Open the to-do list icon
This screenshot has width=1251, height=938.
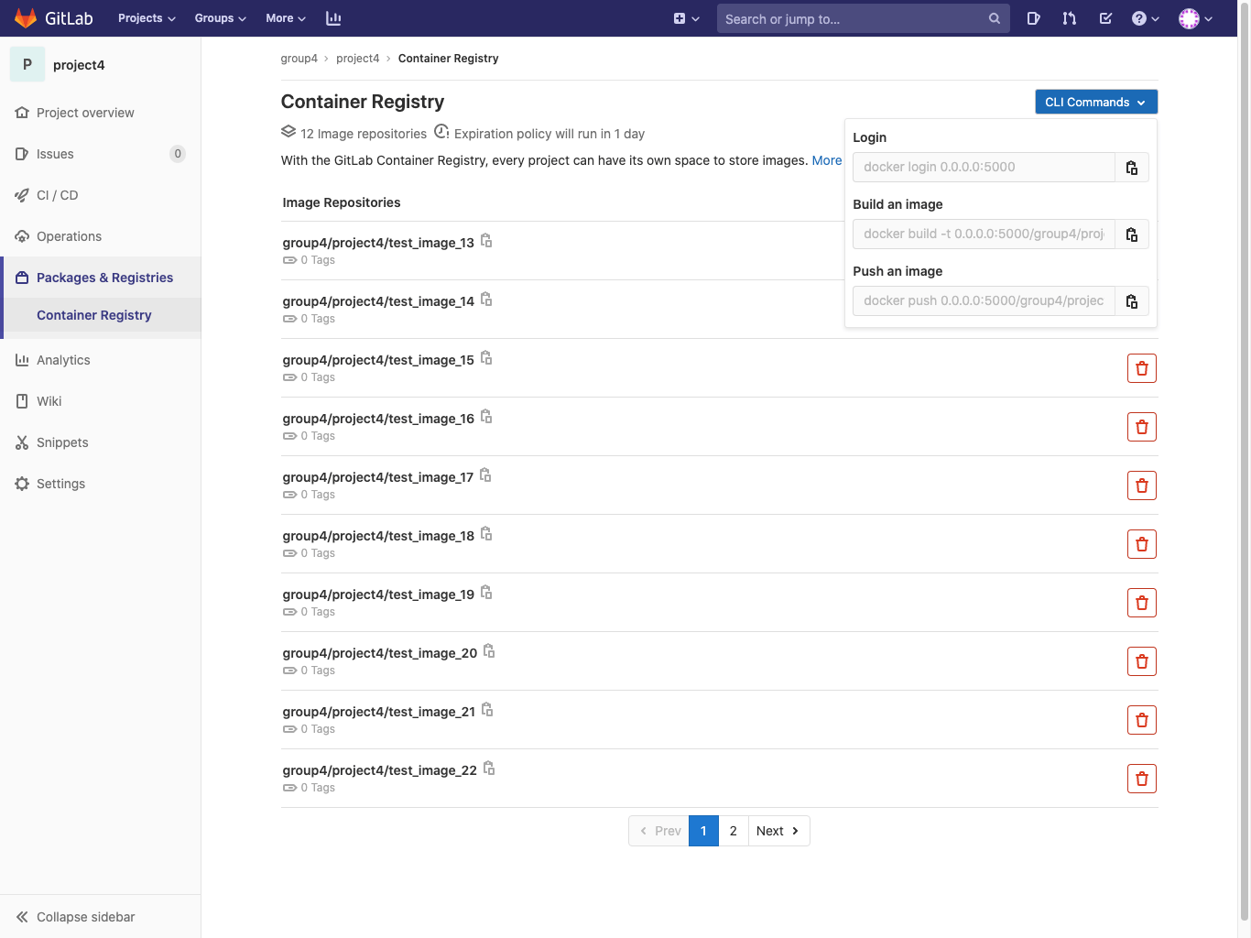tap(1104, 18)
